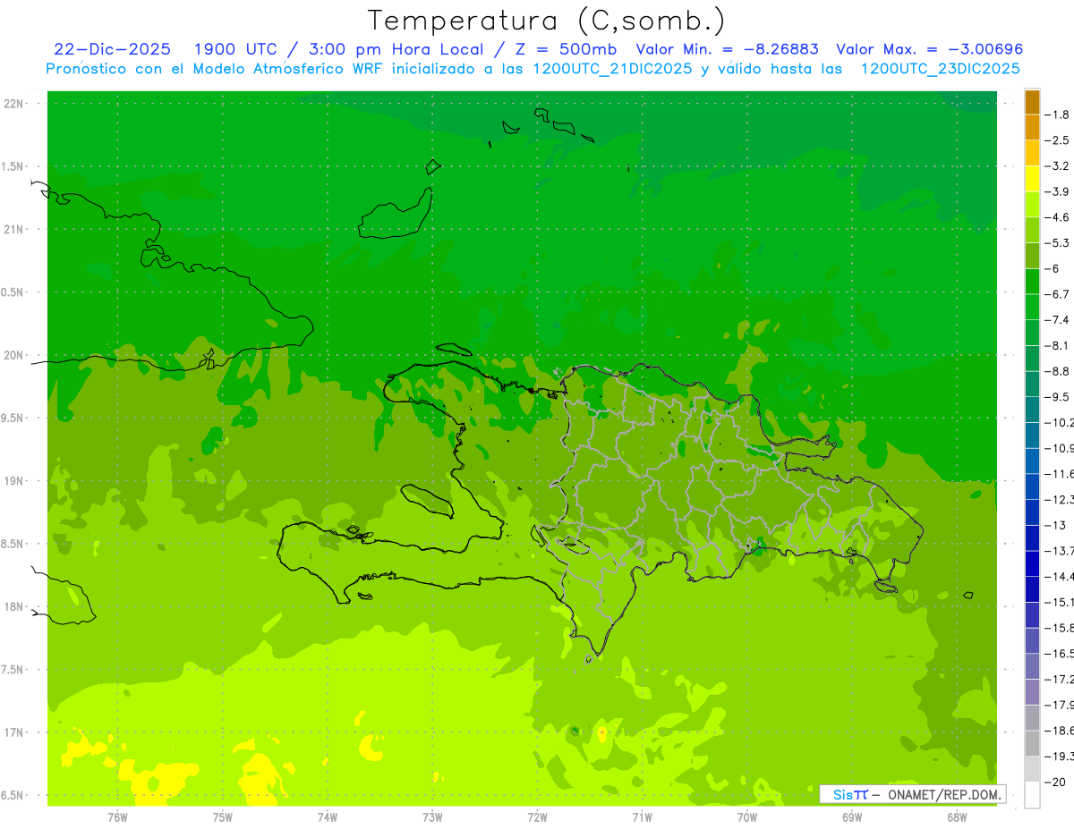1074x829 pixels.
Task: Click the "17N" latitude axis label
Action: click(15, 732)
